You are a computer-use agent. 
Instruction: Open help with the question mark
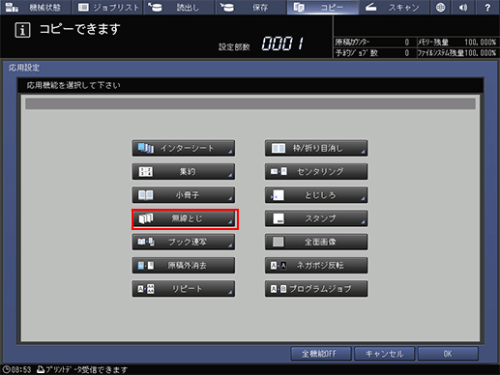487,7
